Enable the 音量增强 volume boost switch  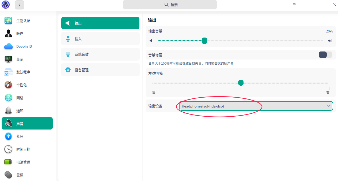[x=325, y=55]
